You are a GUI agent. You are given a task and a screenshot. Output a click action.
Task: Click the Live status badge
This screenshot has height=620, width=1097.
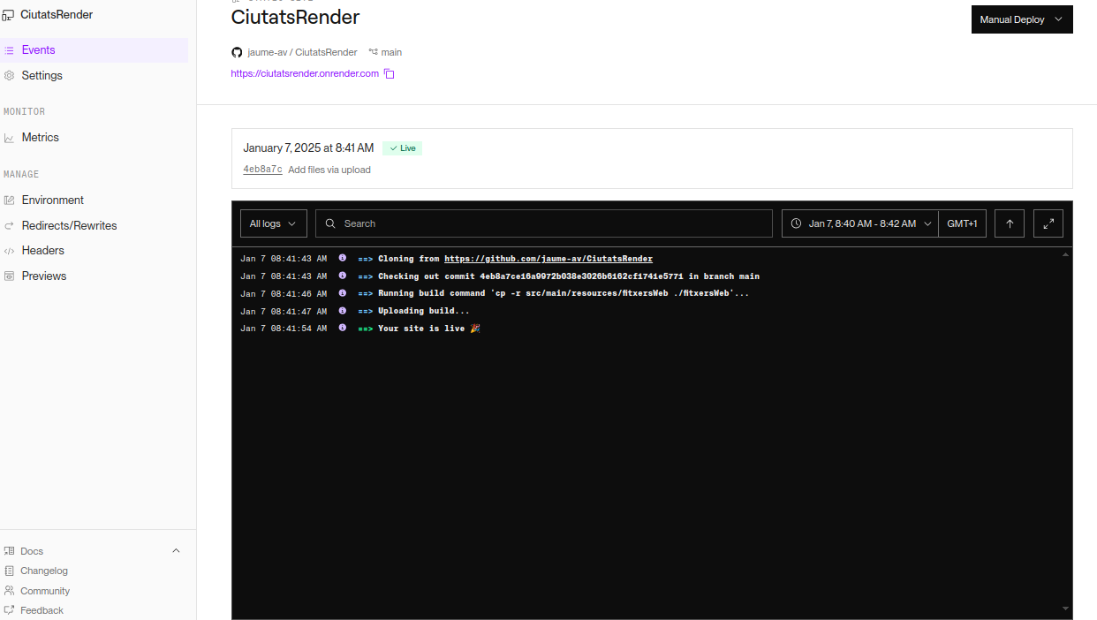(x=403, y=148)
